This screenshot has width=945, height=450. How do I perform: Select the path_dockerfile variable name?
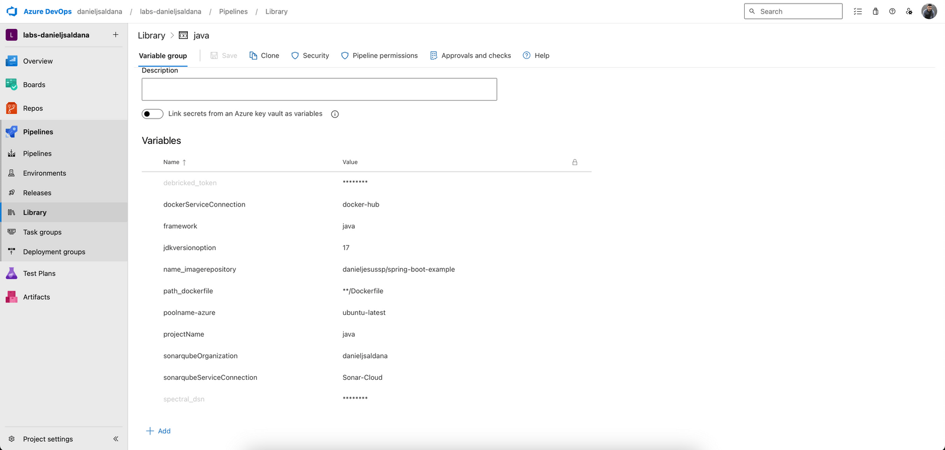pyautogui.click(x=188, y=291)
